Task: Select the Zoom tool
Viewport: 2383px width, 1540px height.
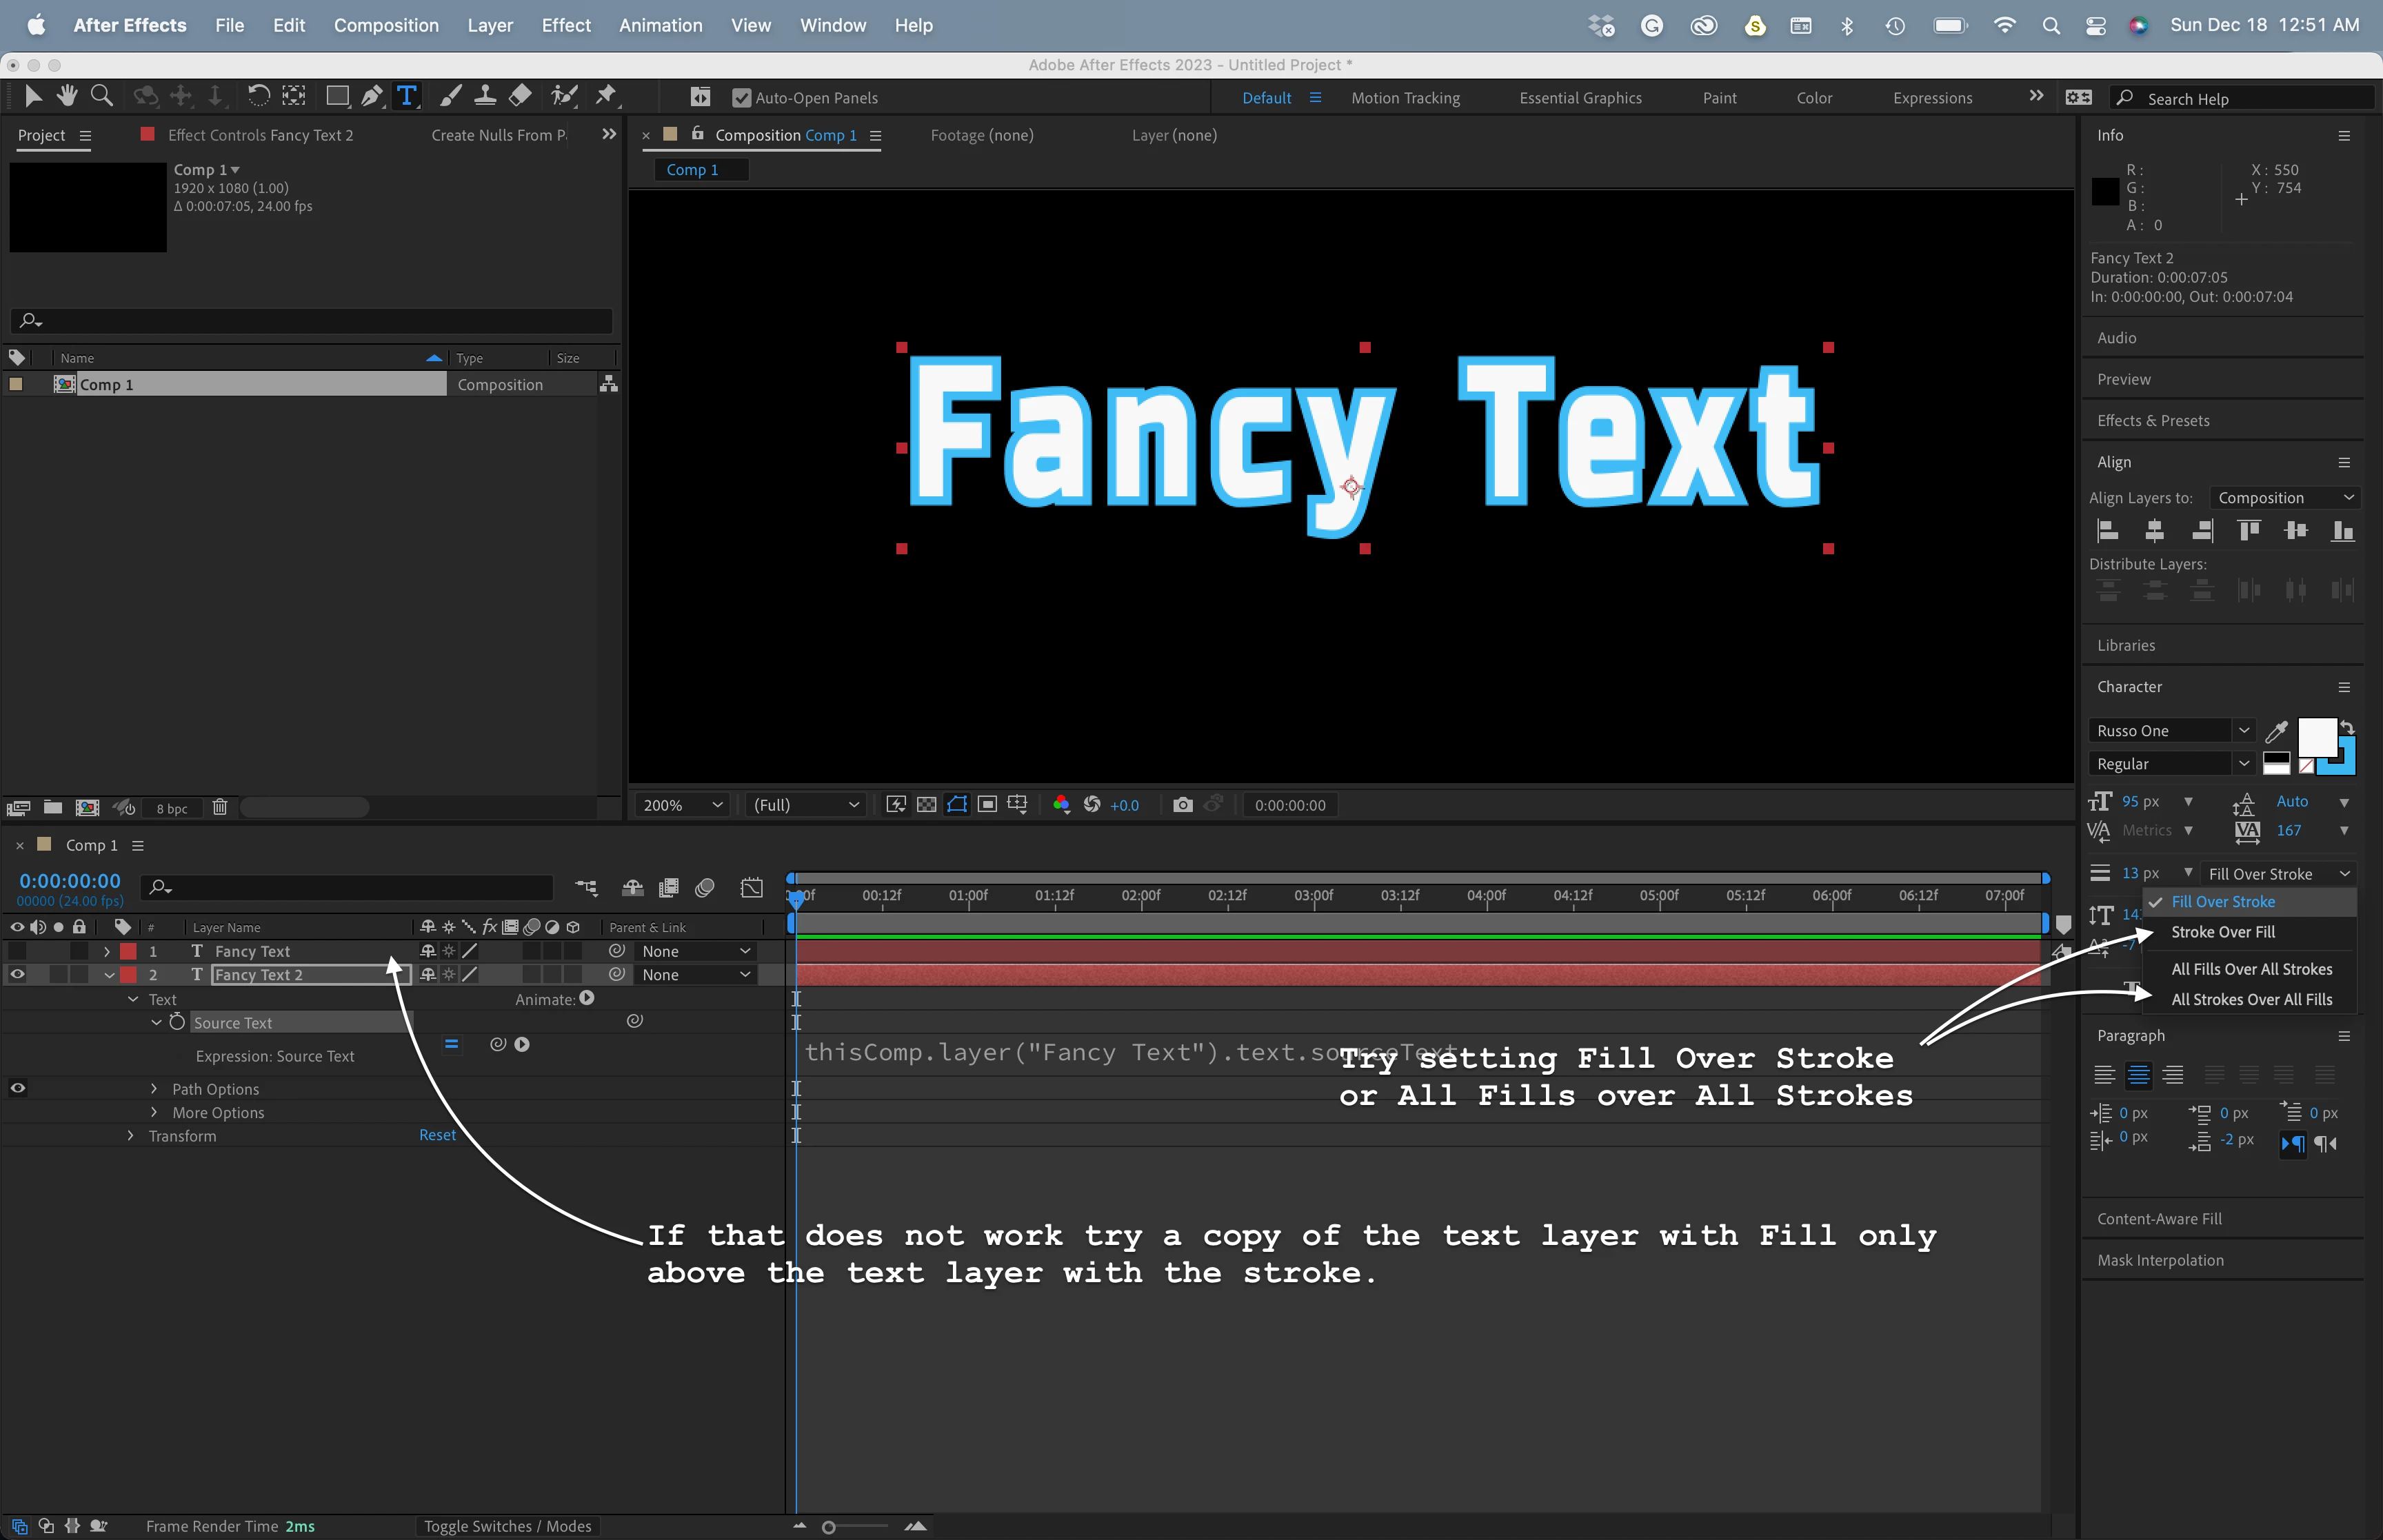Action: [x=101, y=96]
